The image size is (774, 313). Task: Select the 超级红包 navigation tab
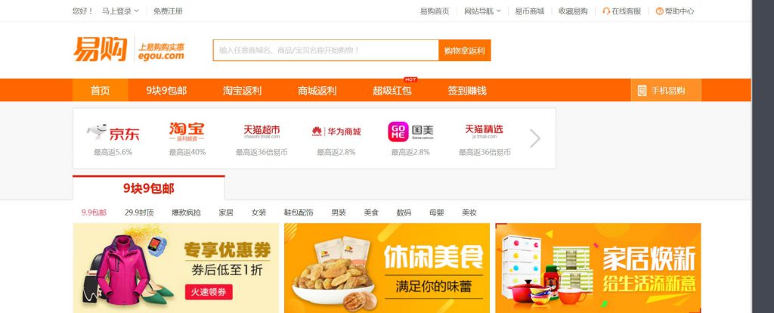click(x=392, y=90)
